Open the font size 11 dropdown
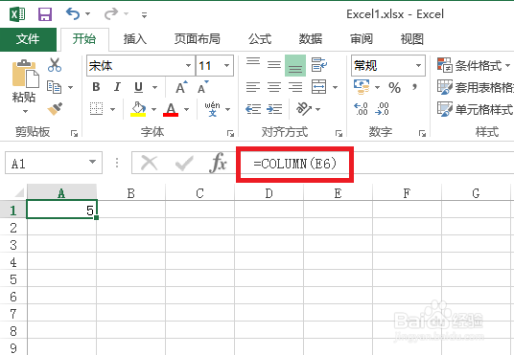Image resolution: width=514 pixels, height=355 pixels. point(226,66)
